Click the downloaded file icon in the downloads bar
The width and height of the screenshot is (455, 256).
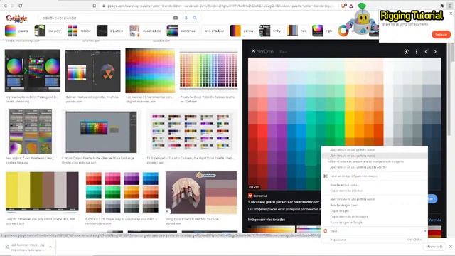click(x=6, y=247)
